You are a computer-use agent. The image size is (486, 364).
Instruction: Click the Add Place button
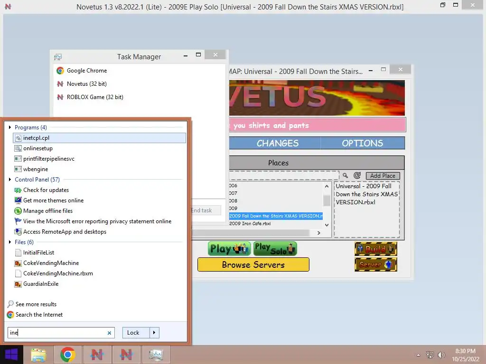[x=383, y=176]
